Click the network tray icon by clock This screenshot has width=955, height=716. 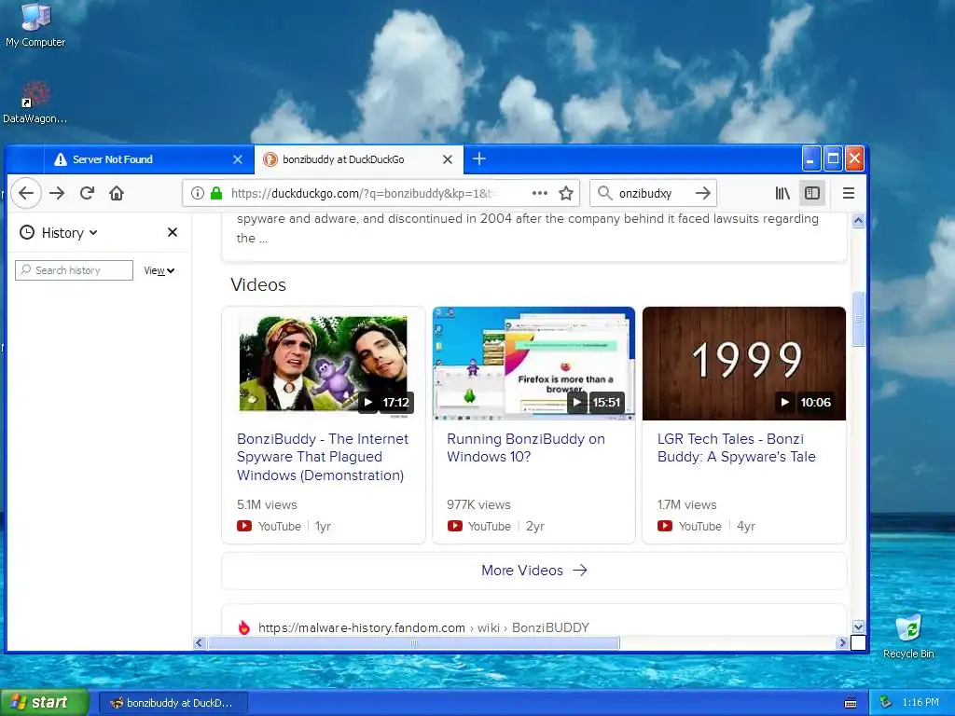point(885,703)
